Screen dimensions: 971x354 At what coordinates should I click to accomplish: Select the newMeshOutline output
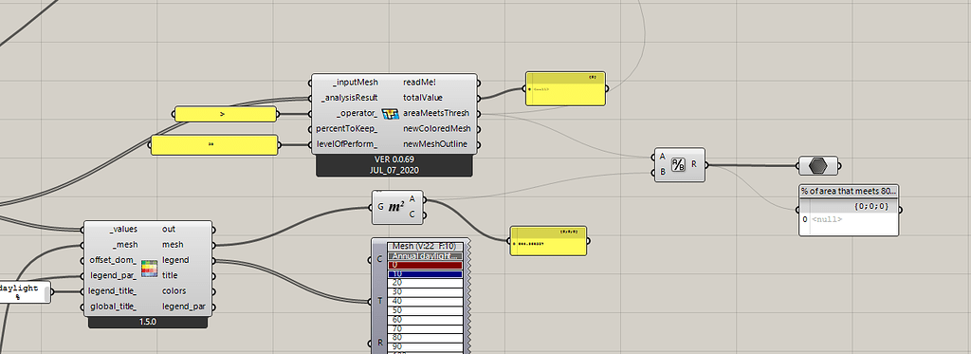click(x=436, y=145)
